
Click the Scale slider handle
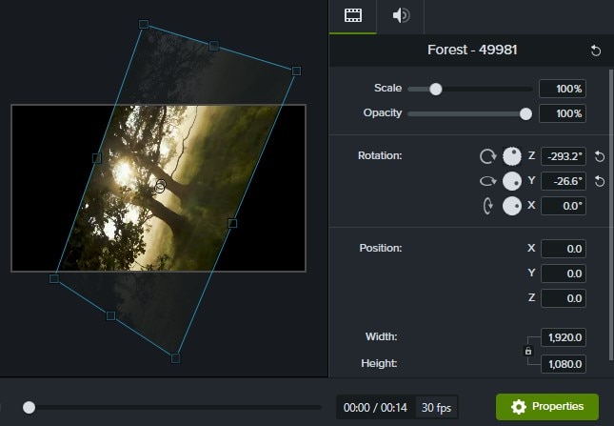click(x=435, y=89)
